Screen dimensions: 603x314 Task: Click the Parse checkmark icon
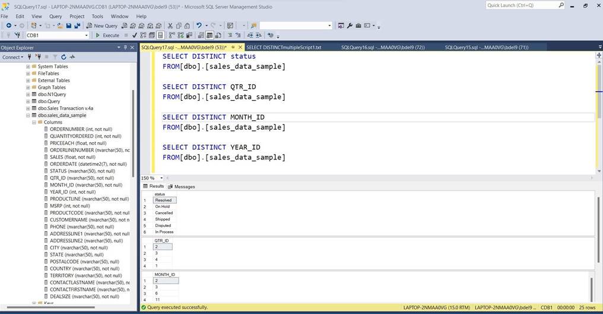135,36
